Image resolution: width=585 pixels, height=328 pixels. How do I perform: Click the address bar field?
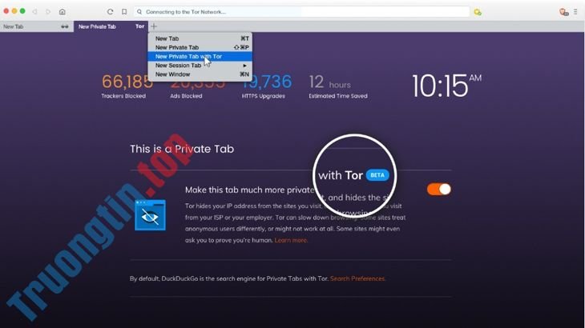(x=301, y=11)
